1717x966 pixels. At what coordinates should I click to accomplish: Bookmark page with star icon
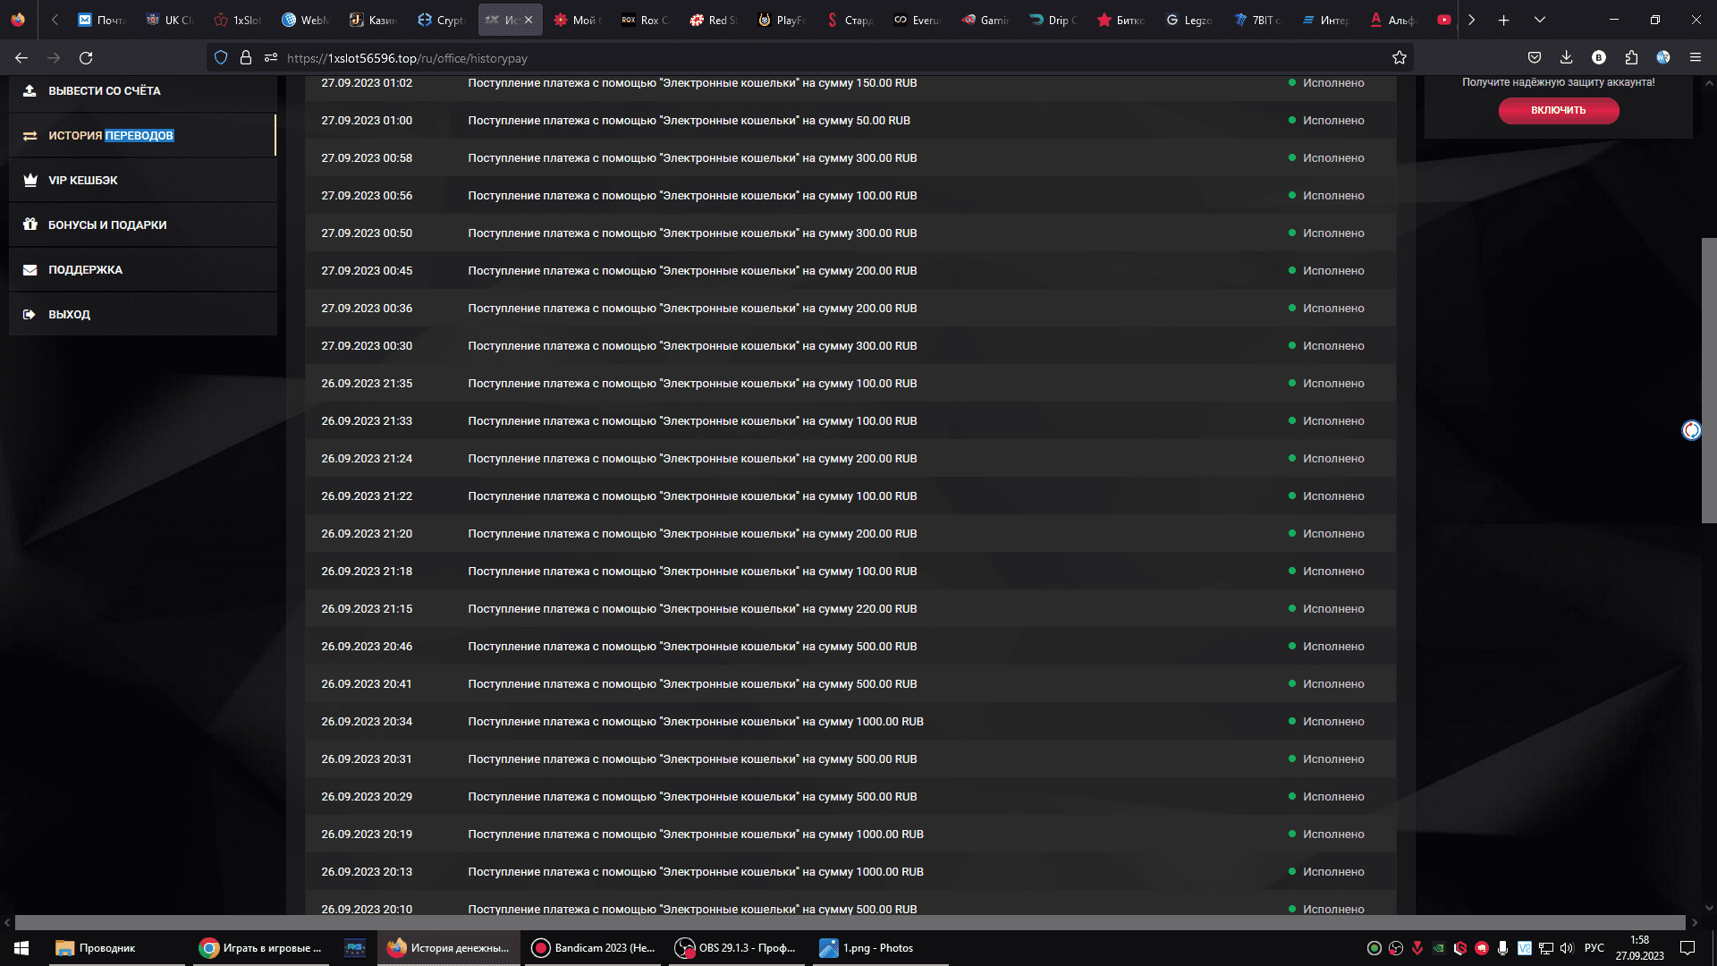point(1400,58)
